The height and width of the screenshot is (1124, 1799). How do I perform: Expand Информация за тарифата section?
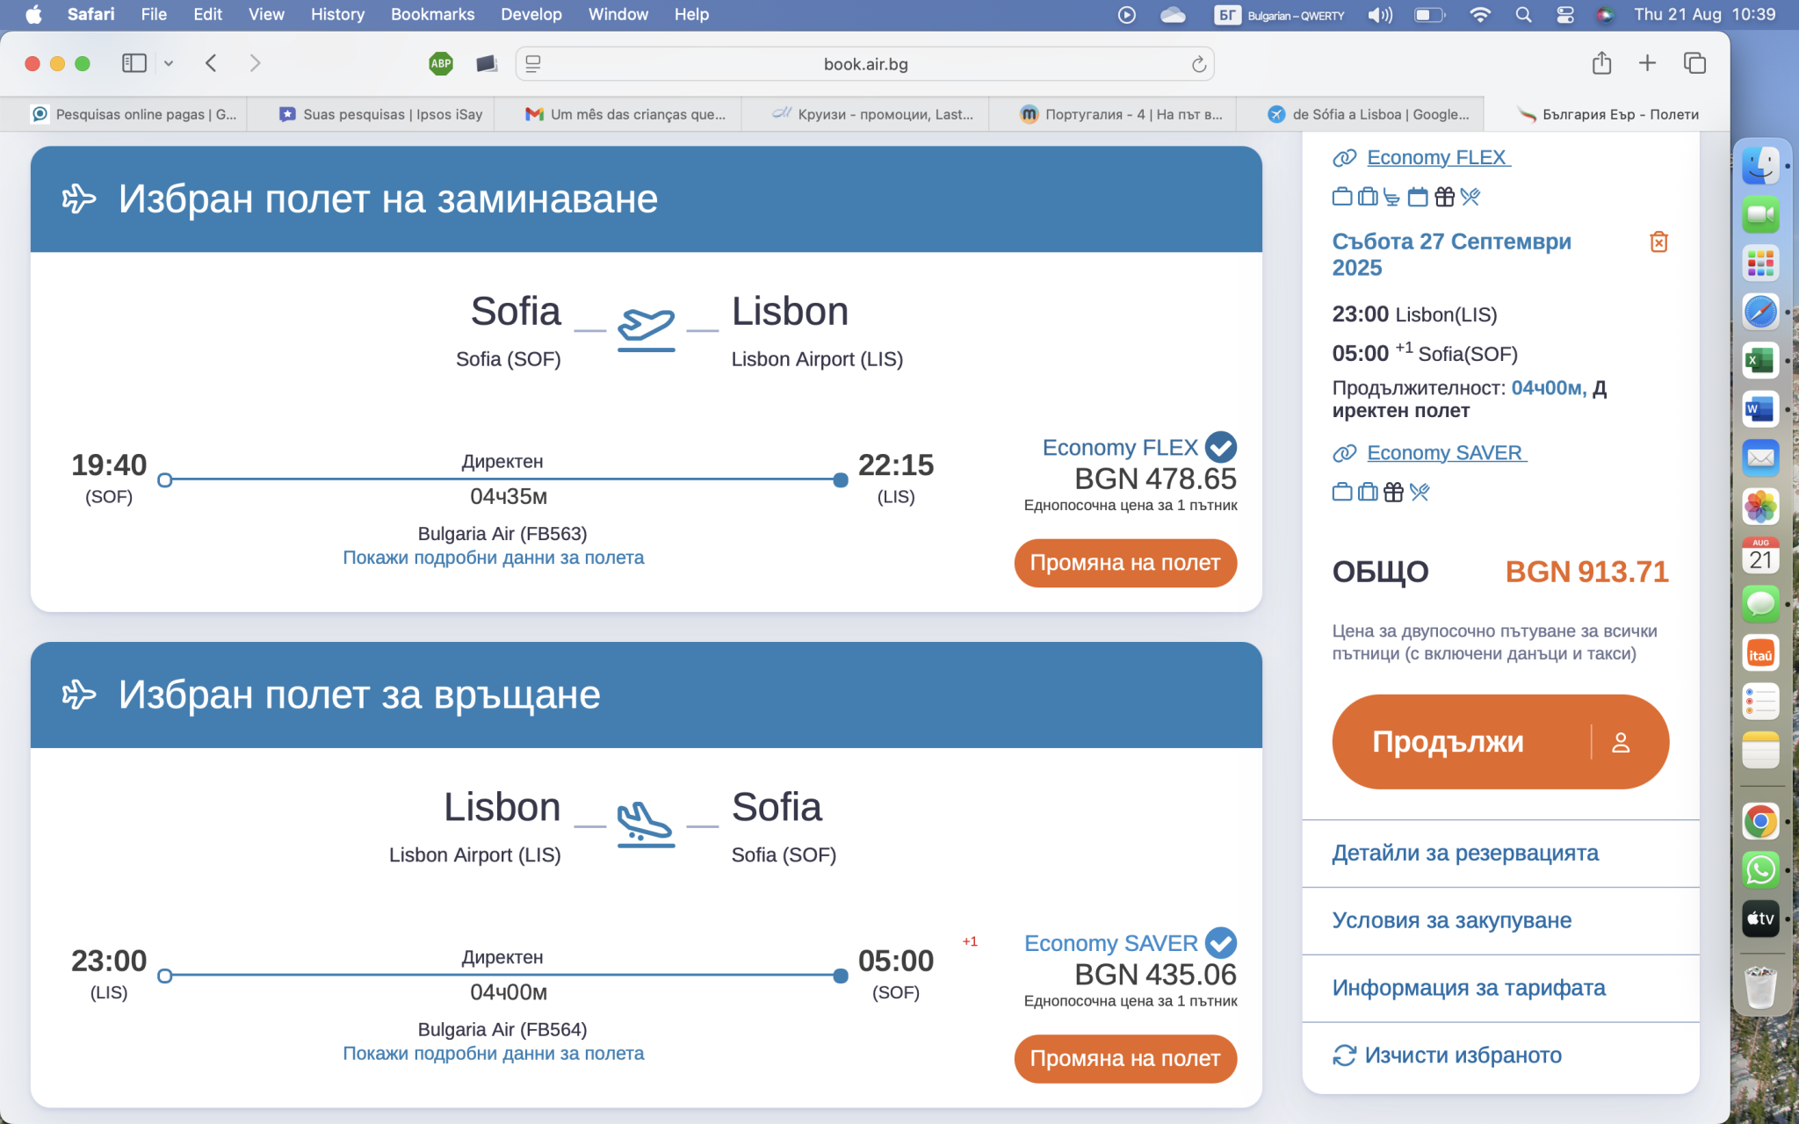coord(1468,988)
